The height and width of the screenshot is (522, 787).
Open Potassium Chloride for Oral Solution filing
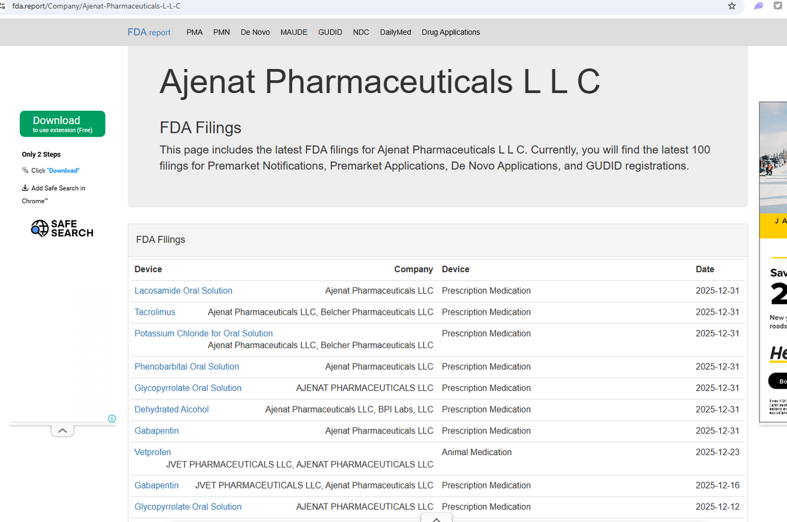click(203, 333)
